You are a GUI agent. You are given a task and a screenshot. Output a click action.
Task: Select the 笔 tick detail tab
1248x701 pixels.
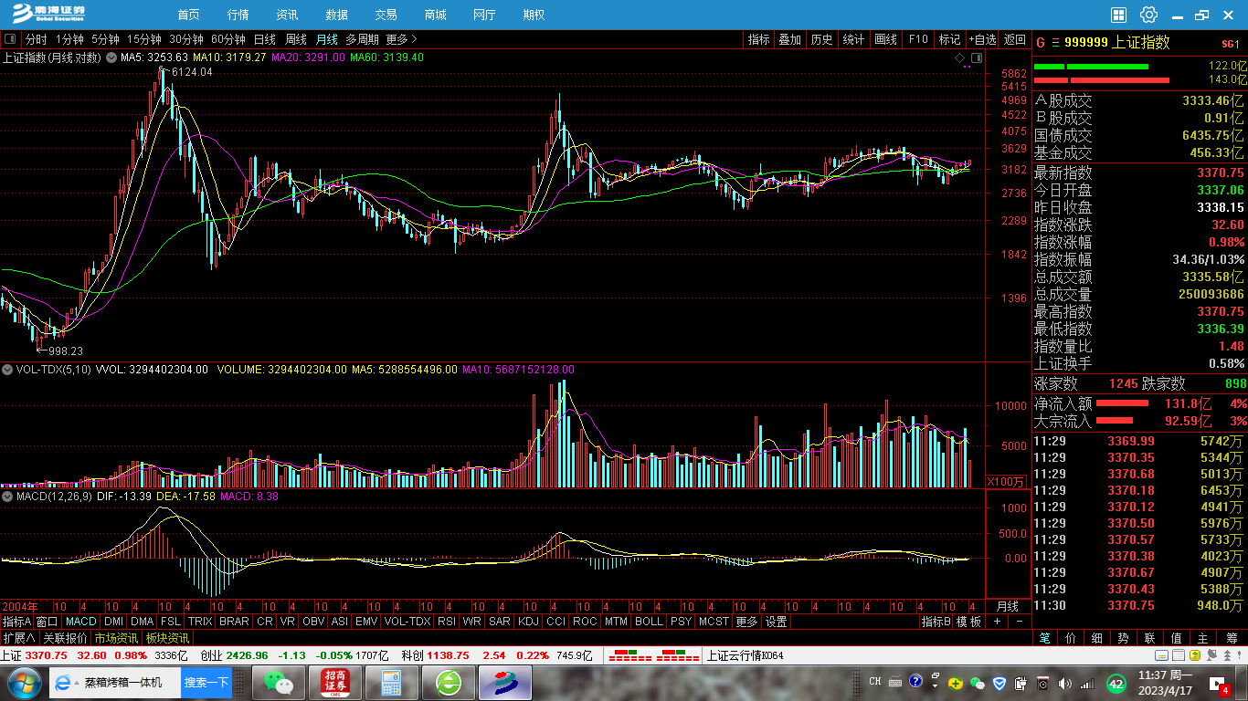(1044, 638)
